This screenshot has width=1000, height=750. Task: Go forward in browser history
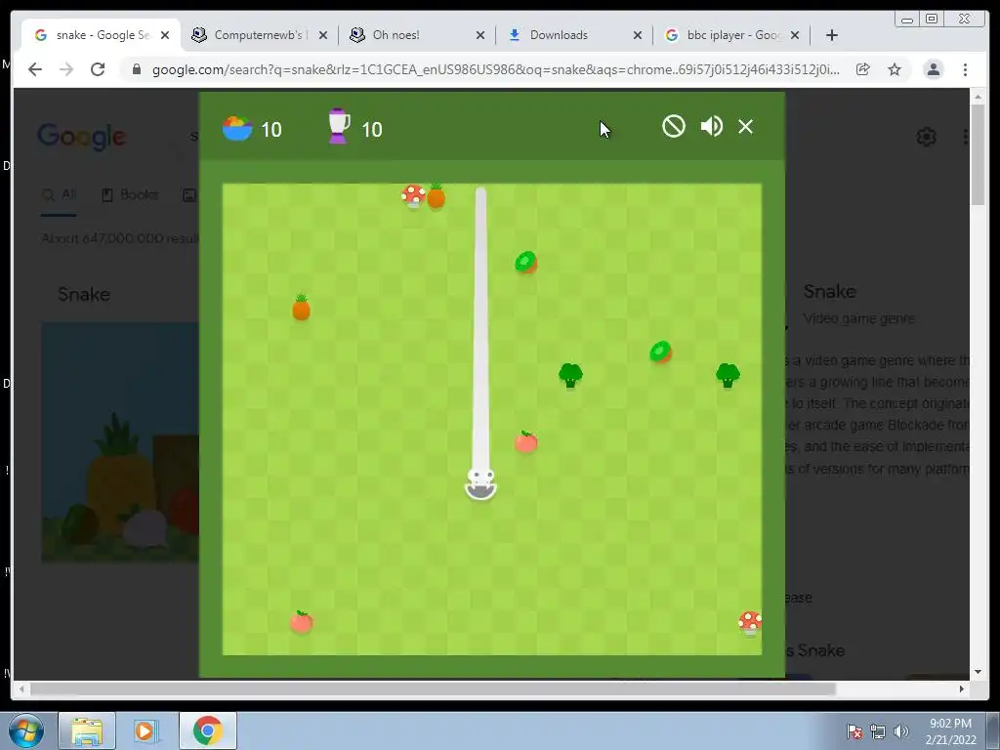[66, 69]
